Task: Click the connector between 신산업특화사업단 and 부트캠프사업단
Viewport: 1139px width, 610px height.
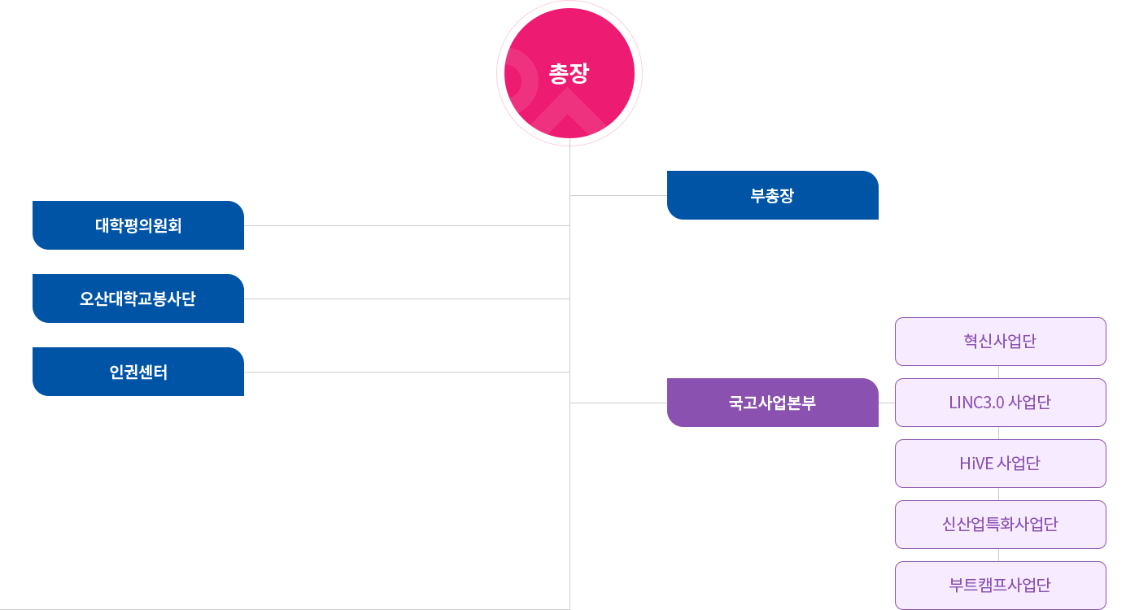Action: [999, 556]
